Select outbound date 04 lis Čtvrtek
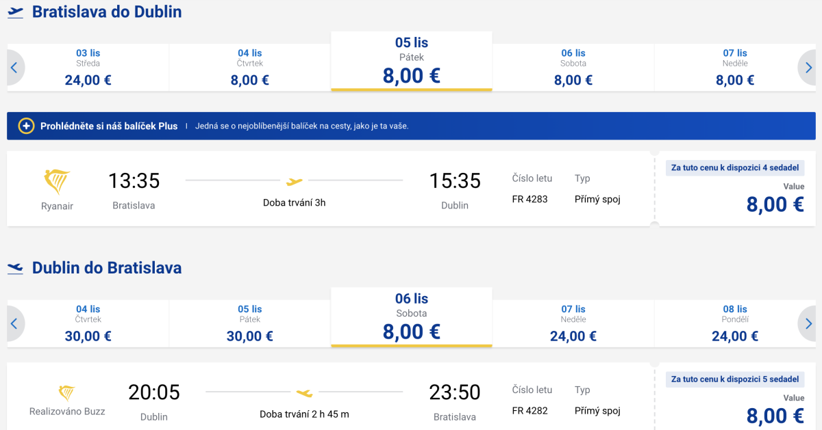822x430 pixels. (x=249, y=68)
